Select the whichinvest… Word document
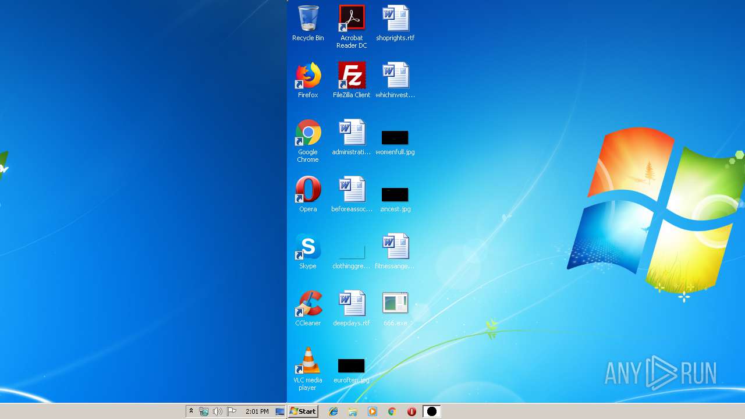The image size is (745, 419). (x=395, y=80)
